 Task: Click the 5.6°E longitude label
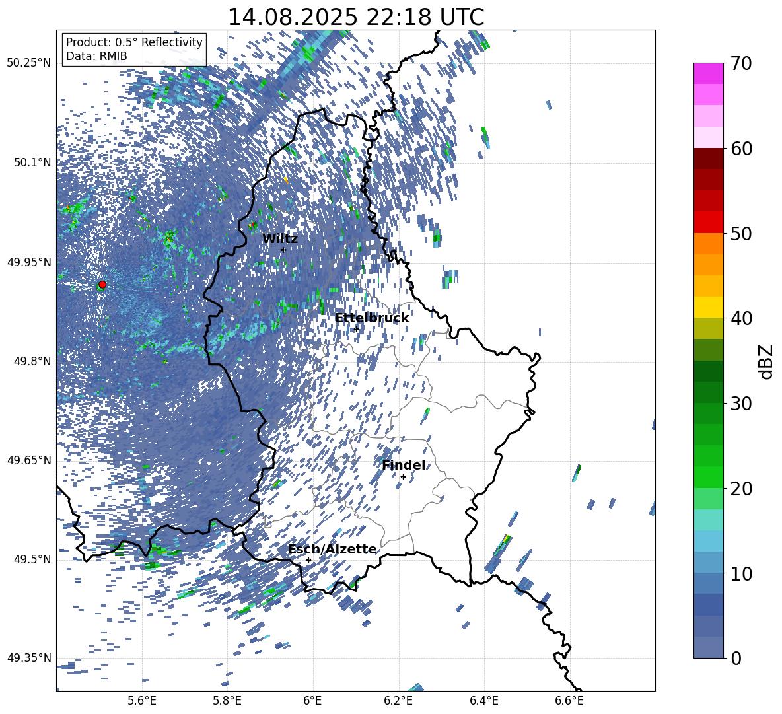(x=142, y=701)
